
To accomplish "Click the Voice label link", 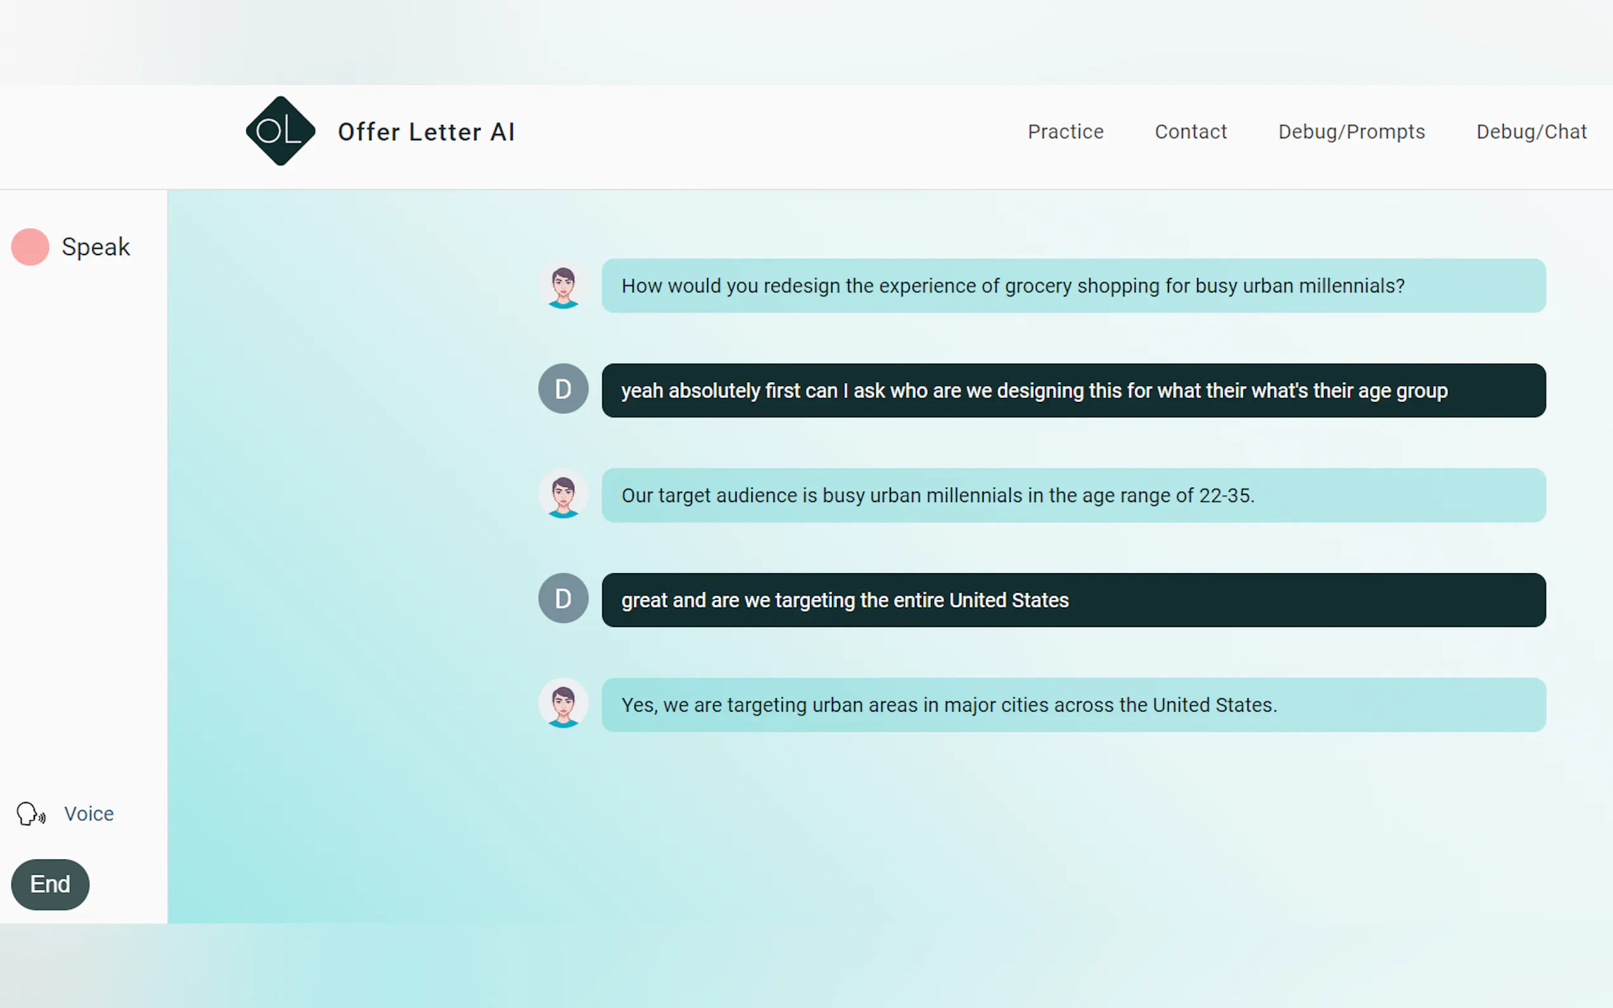I will tap(89, 813).
